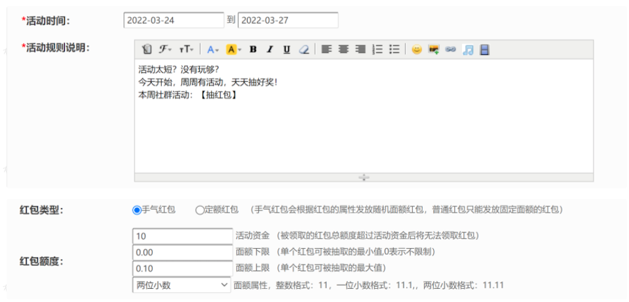Click the underline formatting icon

[286, 50]
